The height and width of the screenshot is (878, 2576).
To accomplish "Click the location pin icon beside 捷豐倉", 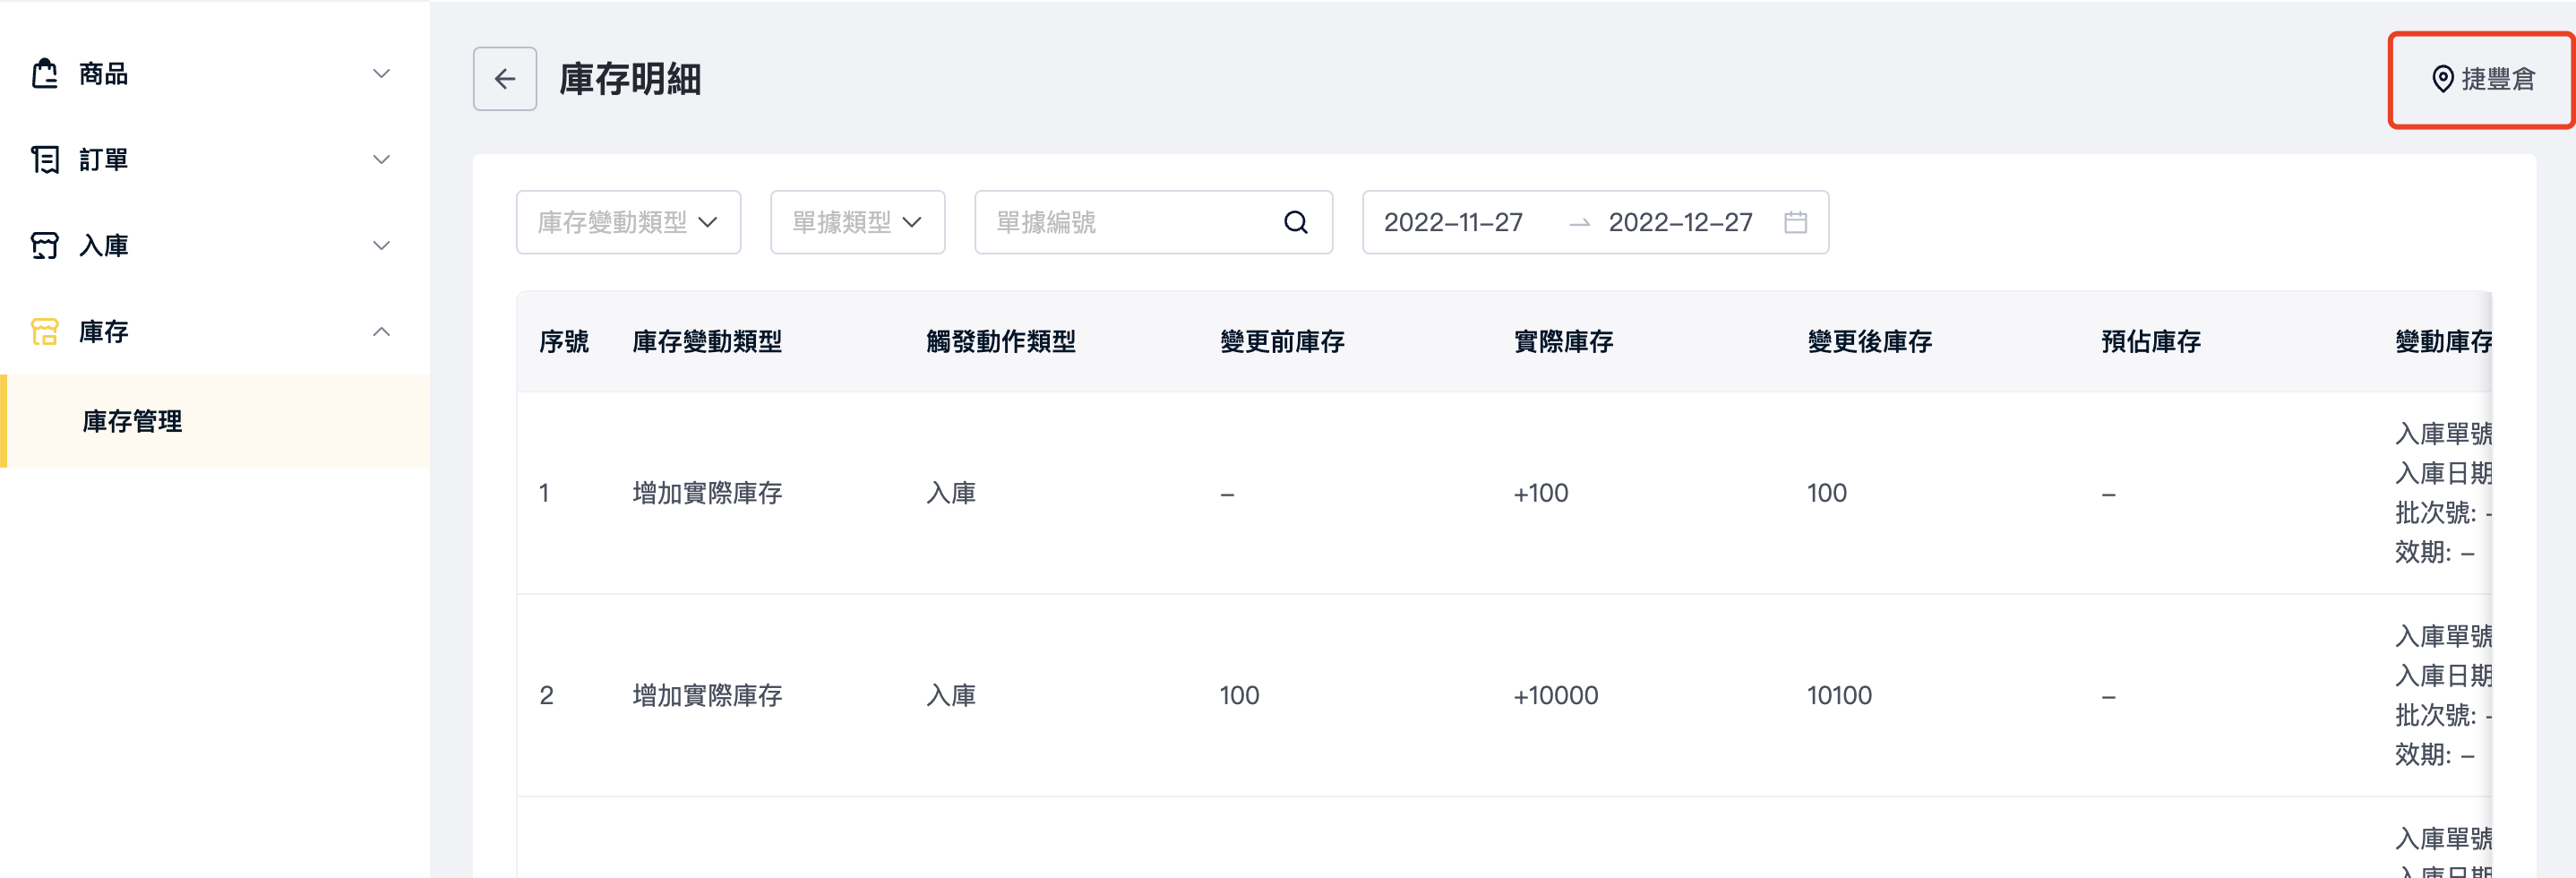I will 2442,79.
